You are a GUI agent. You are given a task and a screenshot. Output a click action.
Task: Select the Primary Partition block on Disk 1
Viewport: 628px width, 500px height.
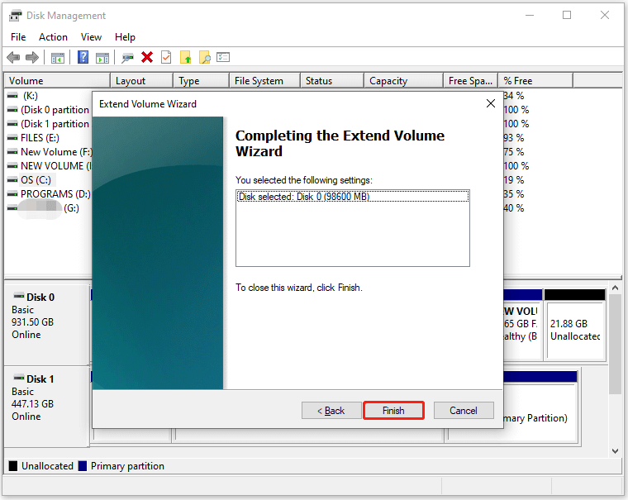tap(539, 407)
